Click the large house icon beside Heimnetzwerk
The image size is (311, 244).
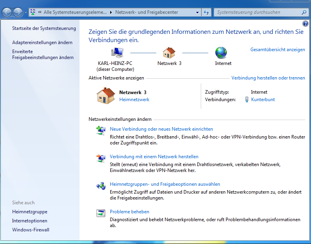[106, 96]
